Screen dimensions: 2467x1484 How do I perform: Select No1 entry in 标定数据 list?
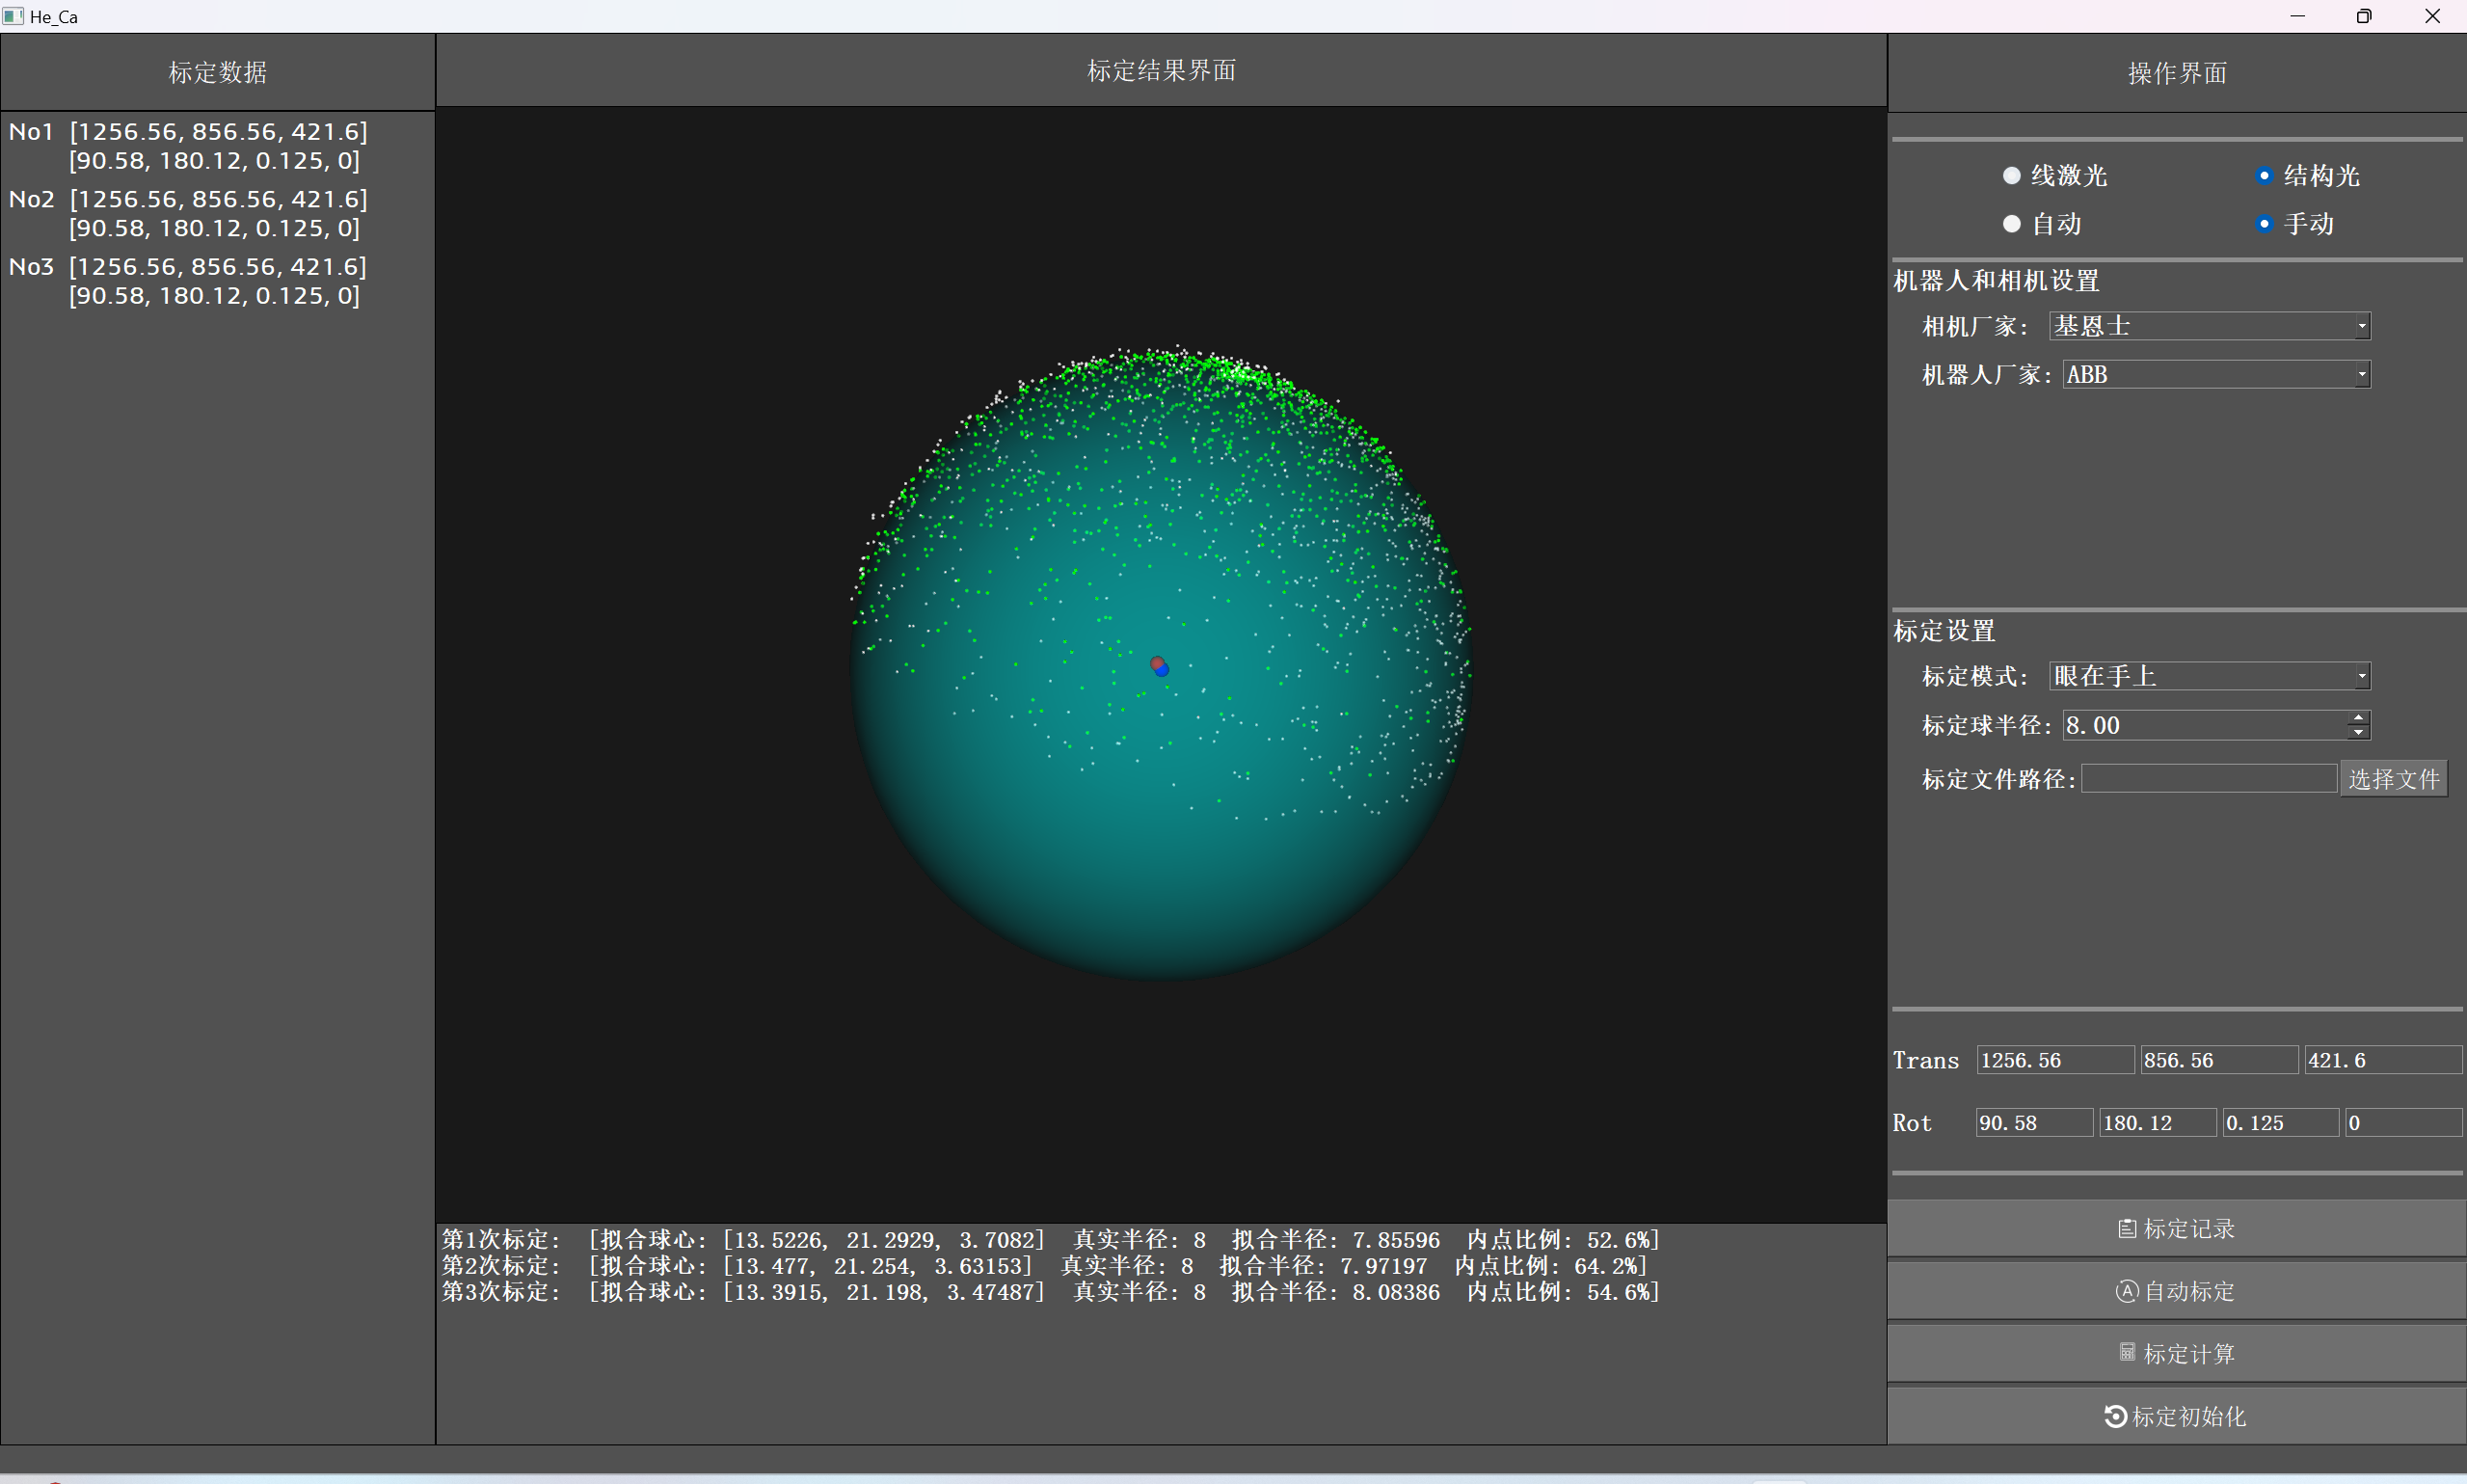188,146
